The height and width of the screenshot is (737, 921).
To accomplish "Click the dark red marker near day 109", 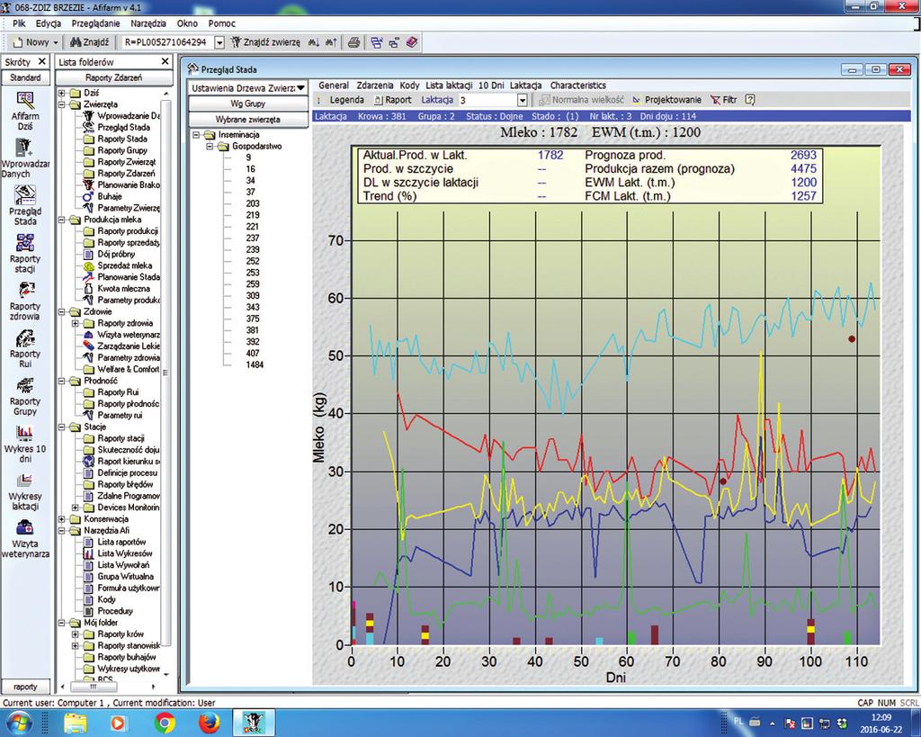I will (852, 339).
